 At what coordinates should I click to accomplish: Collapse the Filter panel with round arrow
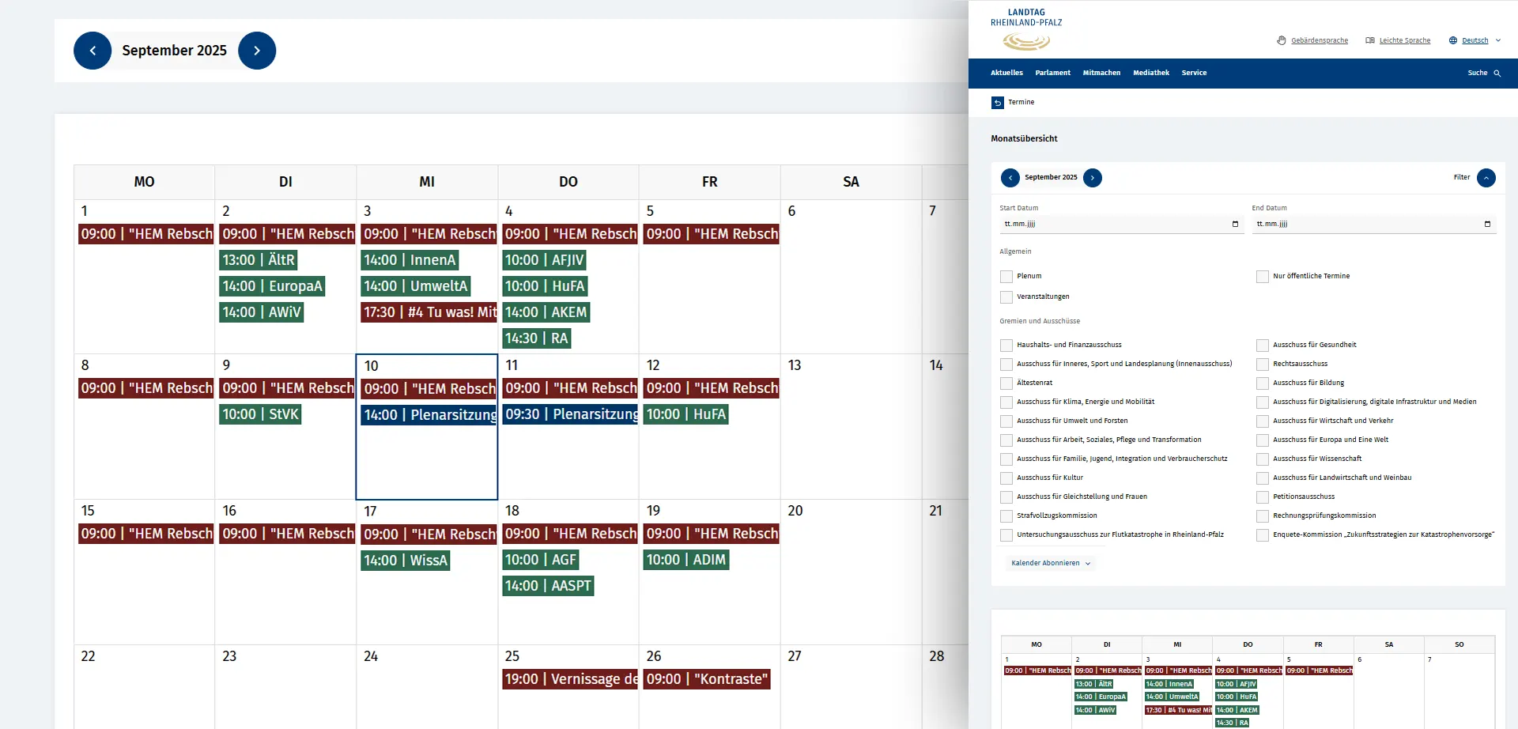(x=1486, y=178)
